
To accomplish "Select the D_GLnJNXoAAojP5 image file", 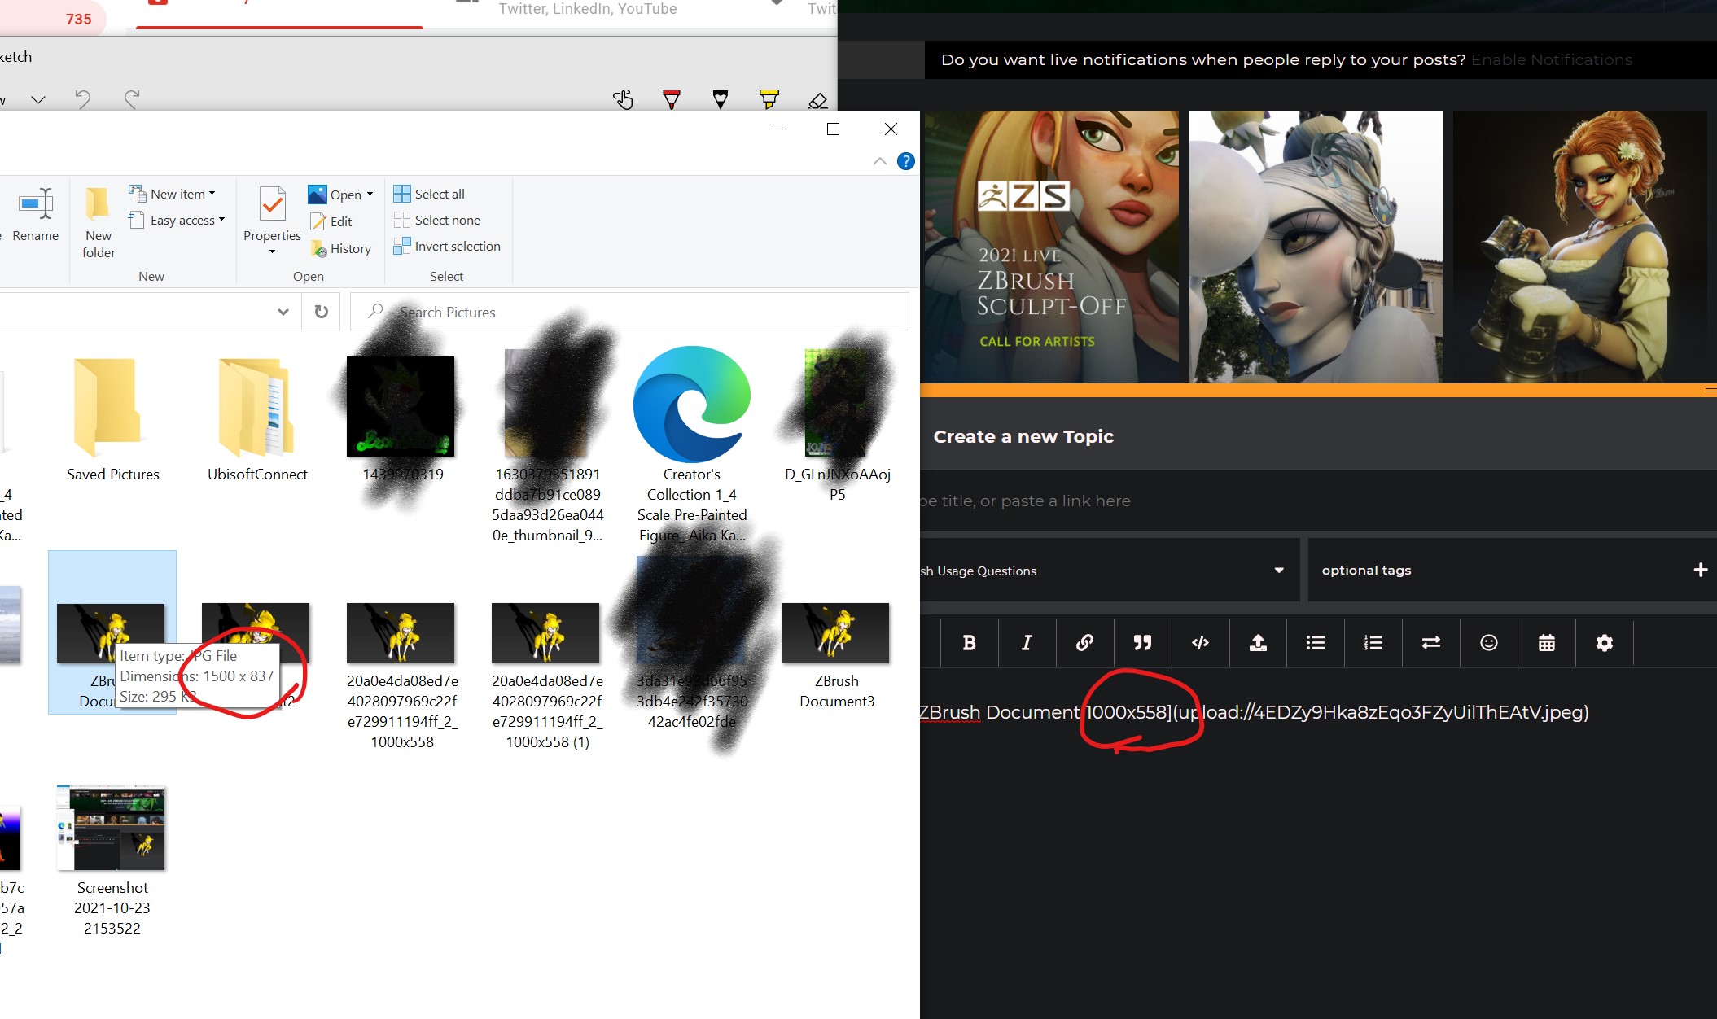I will (837, 424).
